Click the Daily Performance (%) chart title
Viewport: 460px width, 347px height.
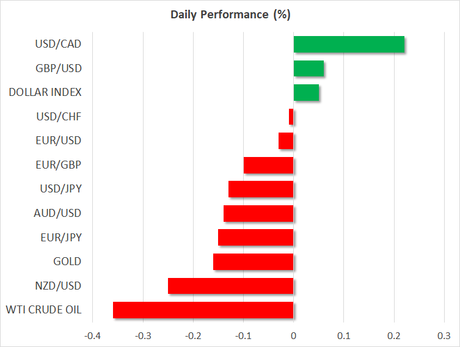coord(230,14)
